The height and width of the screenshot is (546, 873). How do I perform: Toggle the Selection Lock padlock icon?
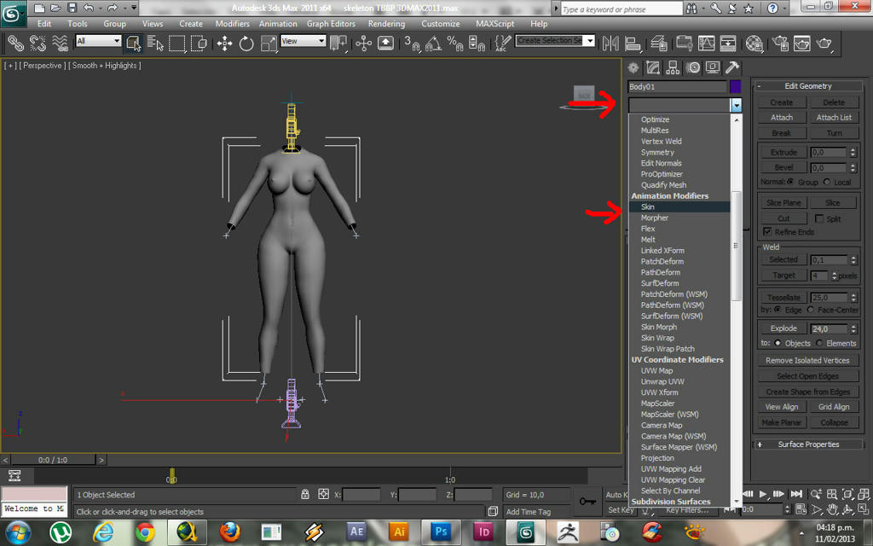(304, 494)
